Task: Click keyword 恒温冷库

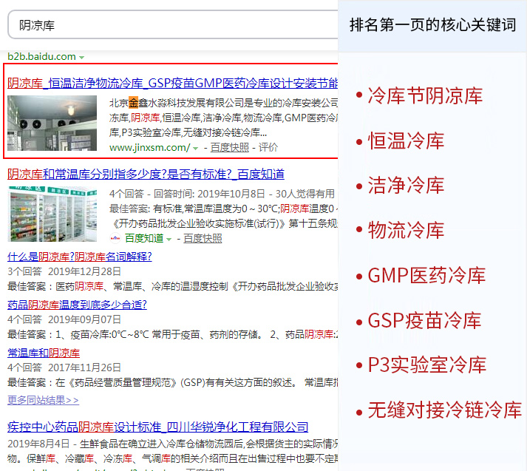Action: coord(406,140)
